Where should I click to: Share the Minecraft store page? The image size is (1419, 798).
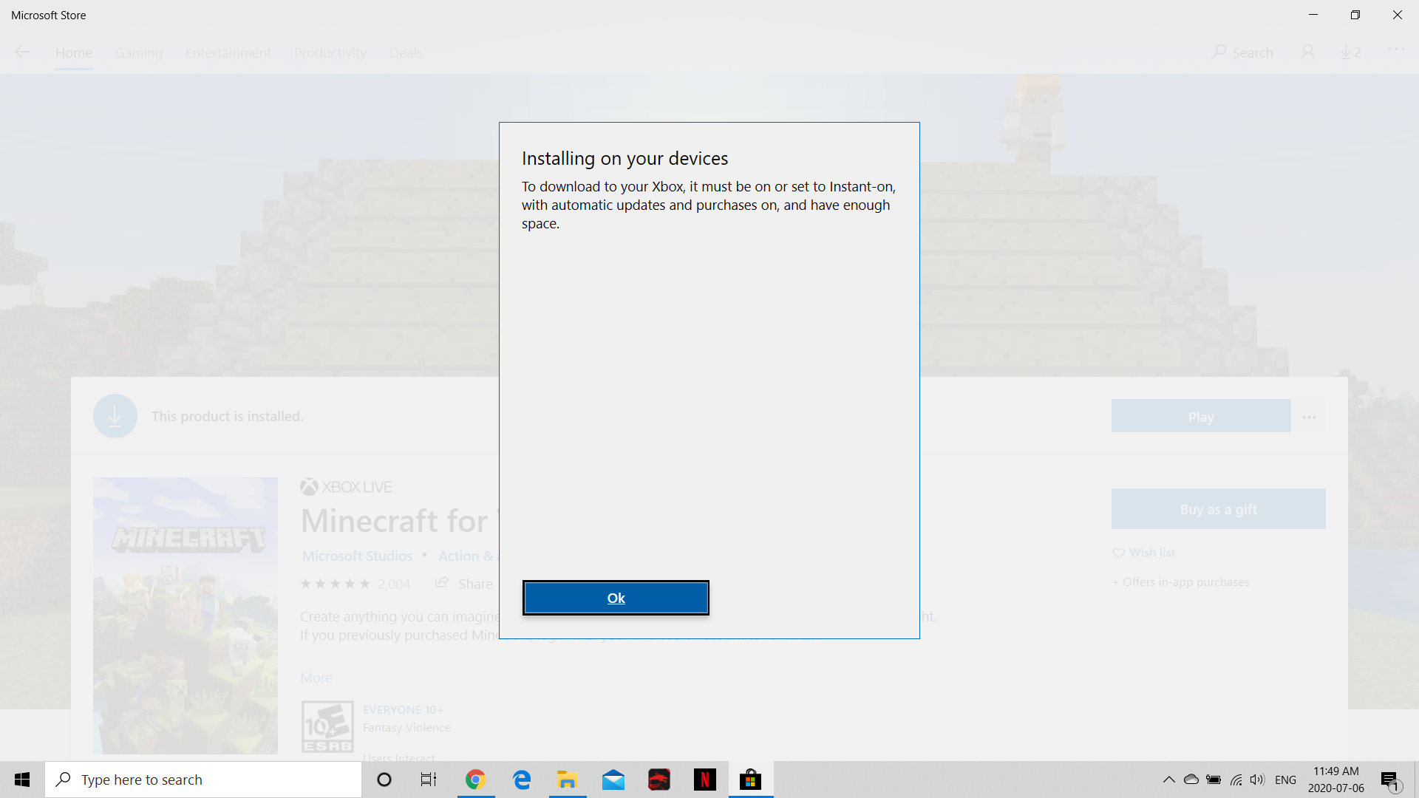point(463,584)
